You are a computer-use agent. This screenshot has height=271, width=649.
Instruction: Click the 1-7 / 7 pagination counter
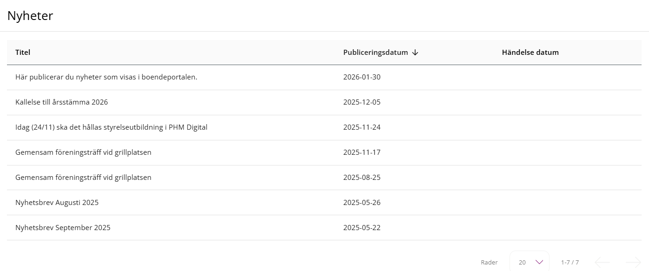point(570,262)
